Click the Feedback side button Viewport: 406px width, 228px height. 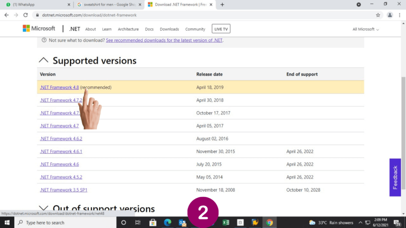click(395, 177)
